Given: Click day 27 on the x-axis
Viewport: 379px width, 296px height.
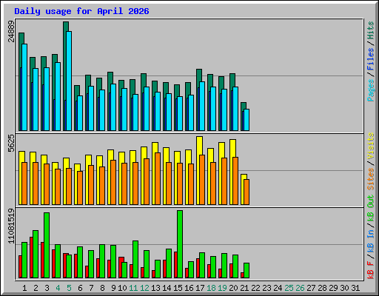Looking at the screenshot, I should (311, 288).
